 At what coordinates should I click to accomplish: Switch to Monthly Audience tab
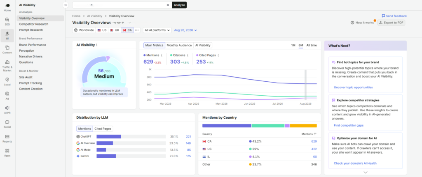(x=179, y=45)
